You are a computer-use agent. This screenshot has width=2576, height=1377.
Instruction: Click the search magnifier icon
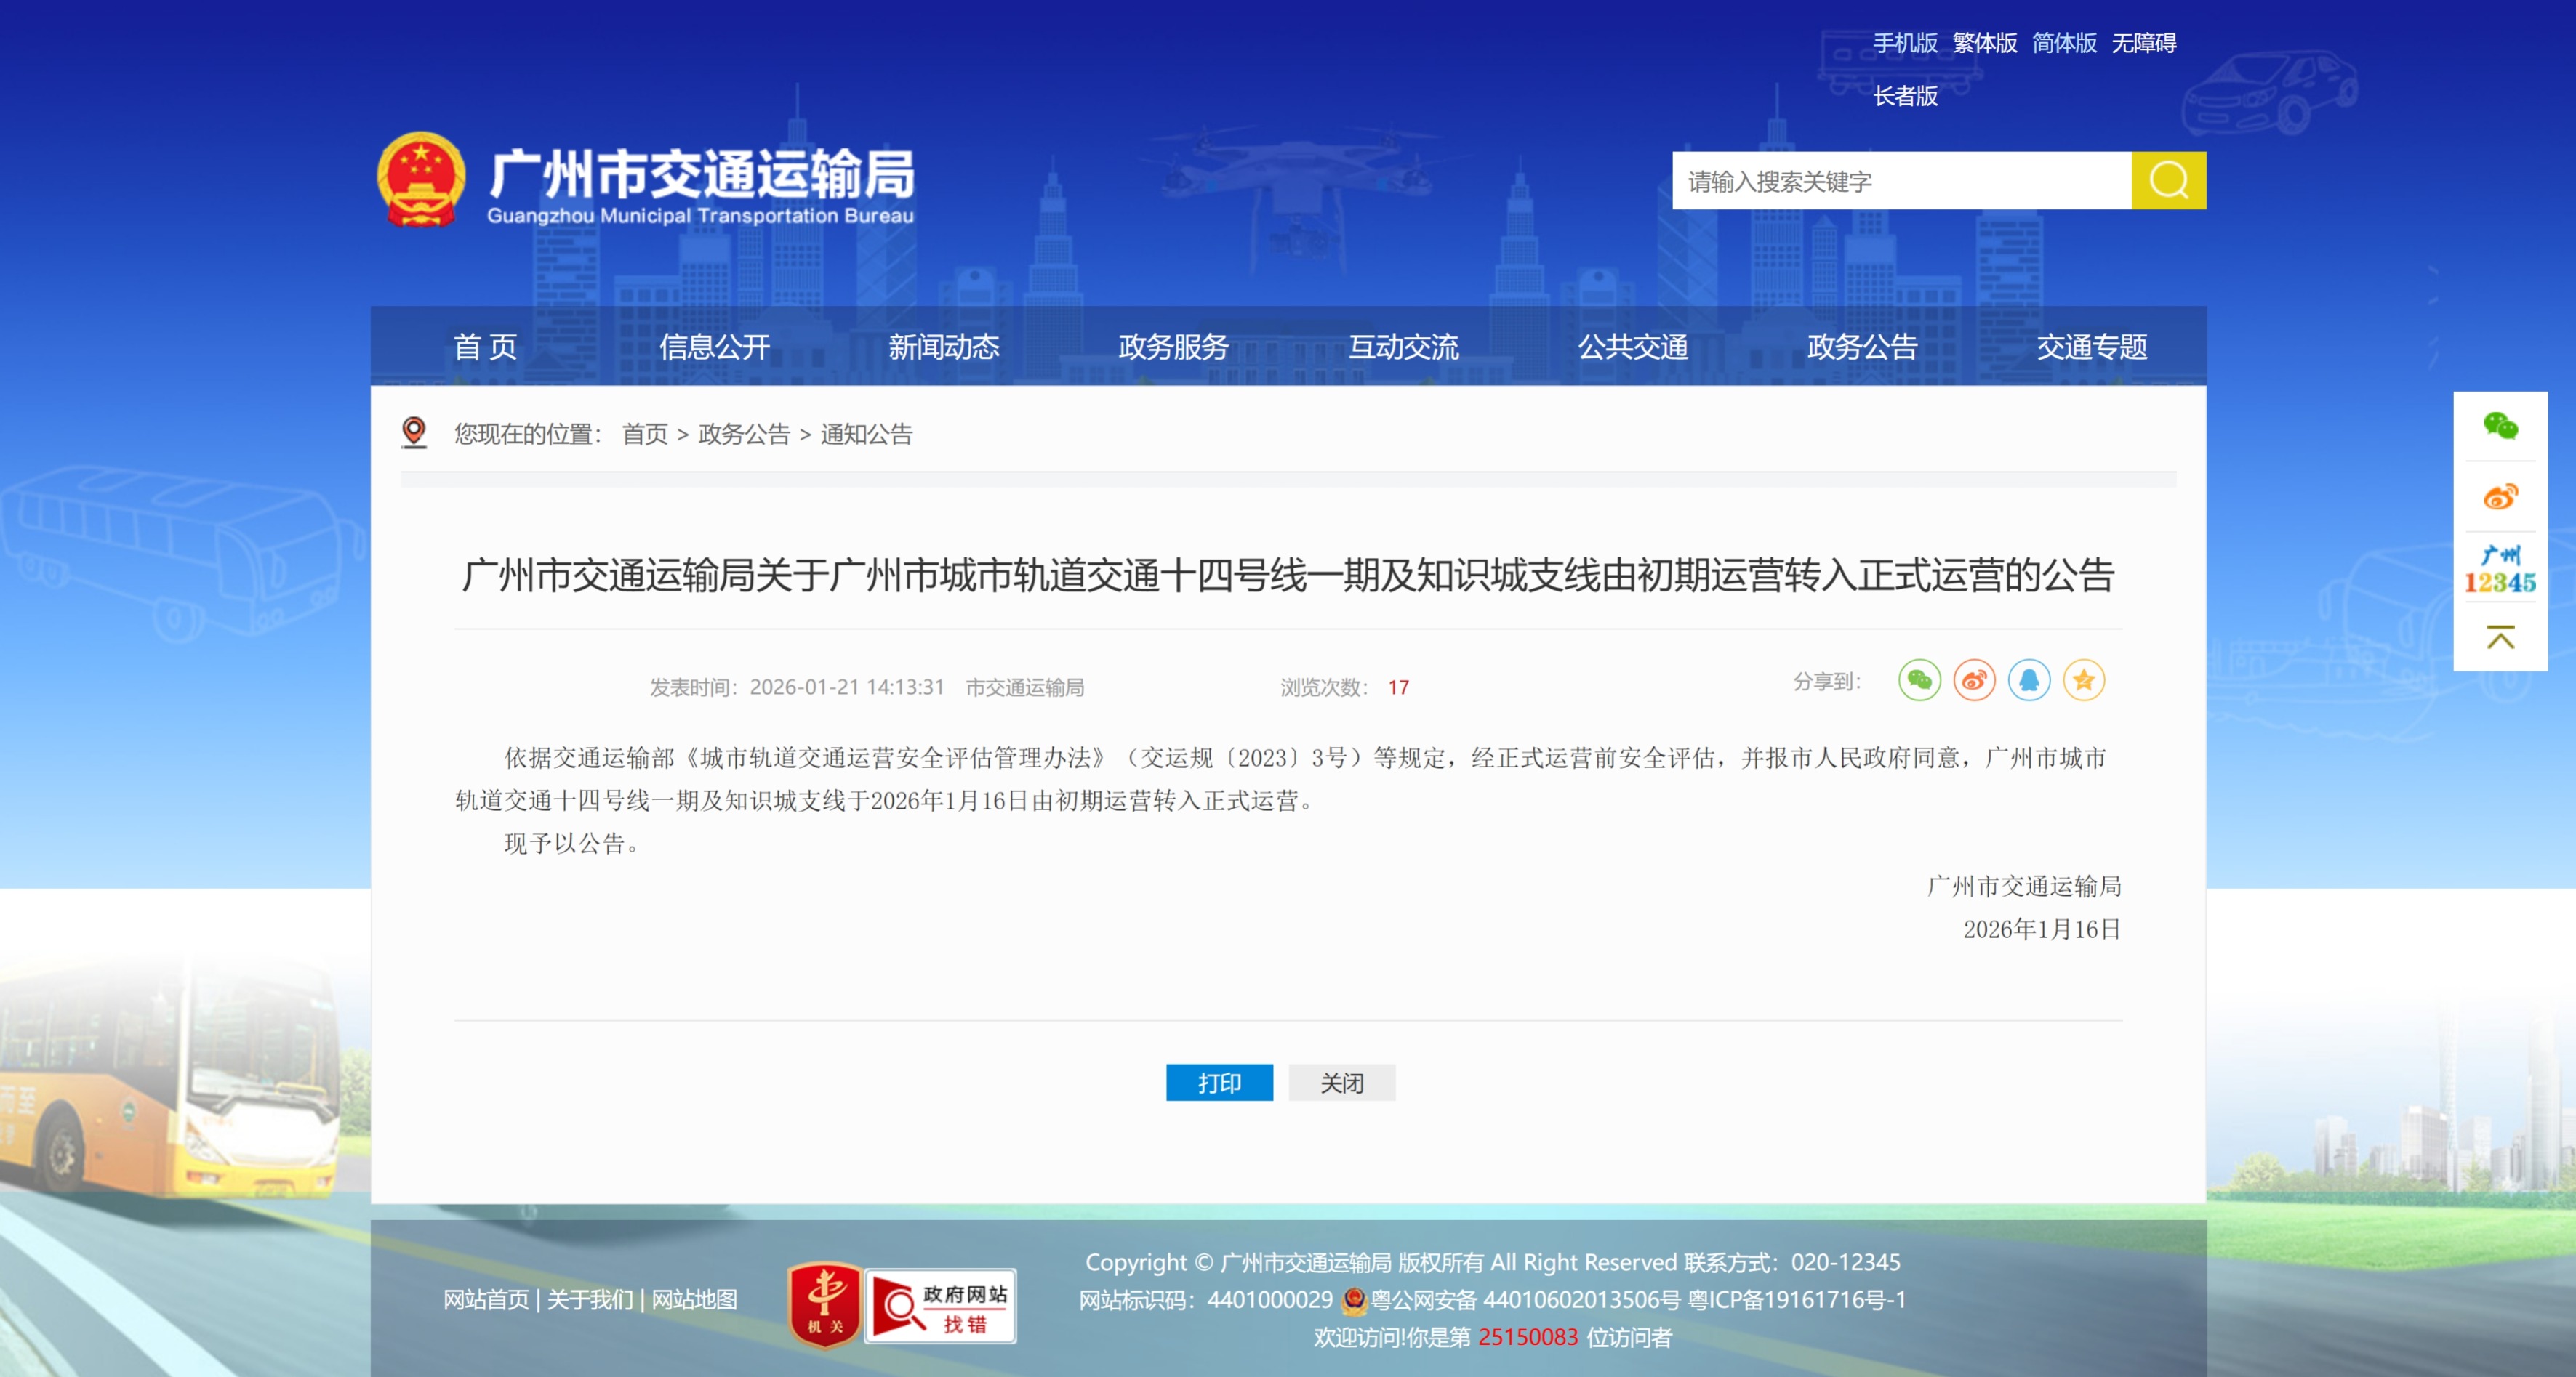coord(2168,181)
